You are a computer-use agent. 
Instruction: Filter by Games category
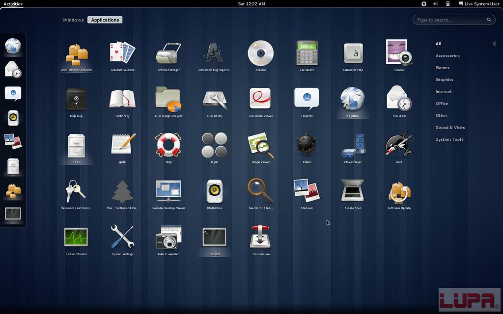point(443,68)
